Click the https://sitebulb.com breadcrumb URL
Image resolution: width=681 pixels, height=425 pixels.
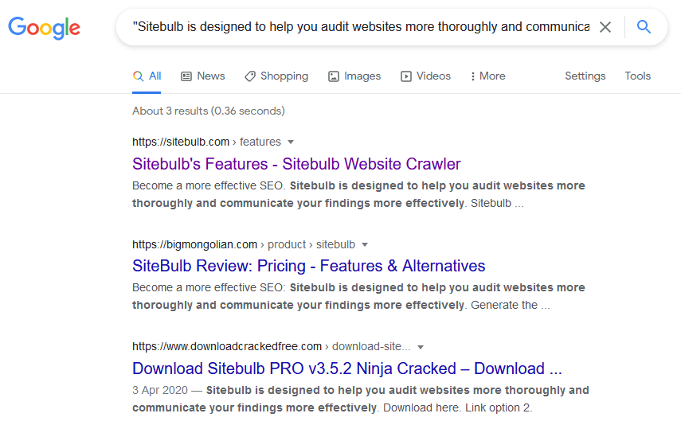click(181, 142)
